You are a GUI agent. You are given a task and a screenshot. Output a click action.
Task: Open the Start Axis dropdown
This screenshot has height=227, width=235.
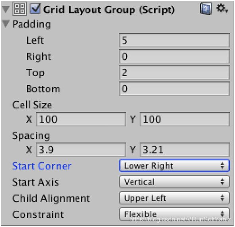pyautogui.click(x=174, y=182)
